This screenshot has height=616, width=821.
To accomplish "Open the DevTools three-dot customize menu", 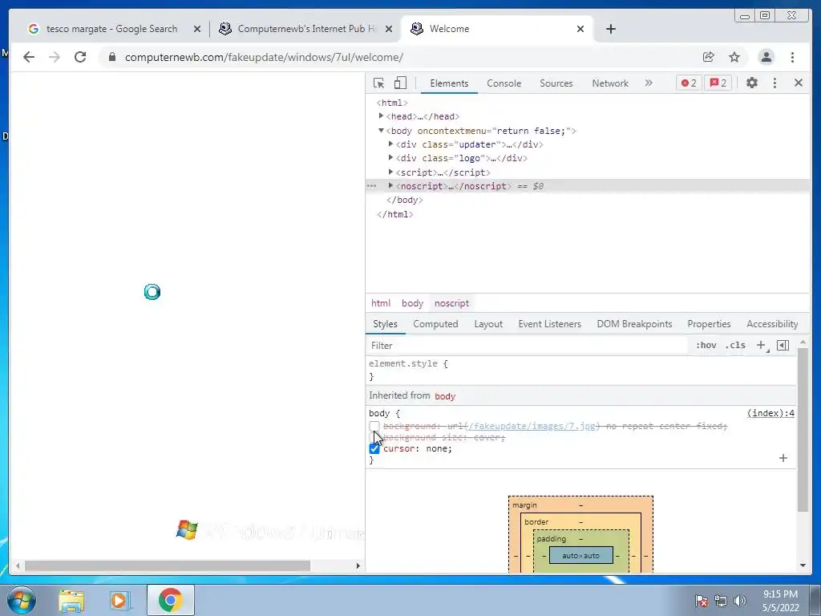I will (775, 83).
